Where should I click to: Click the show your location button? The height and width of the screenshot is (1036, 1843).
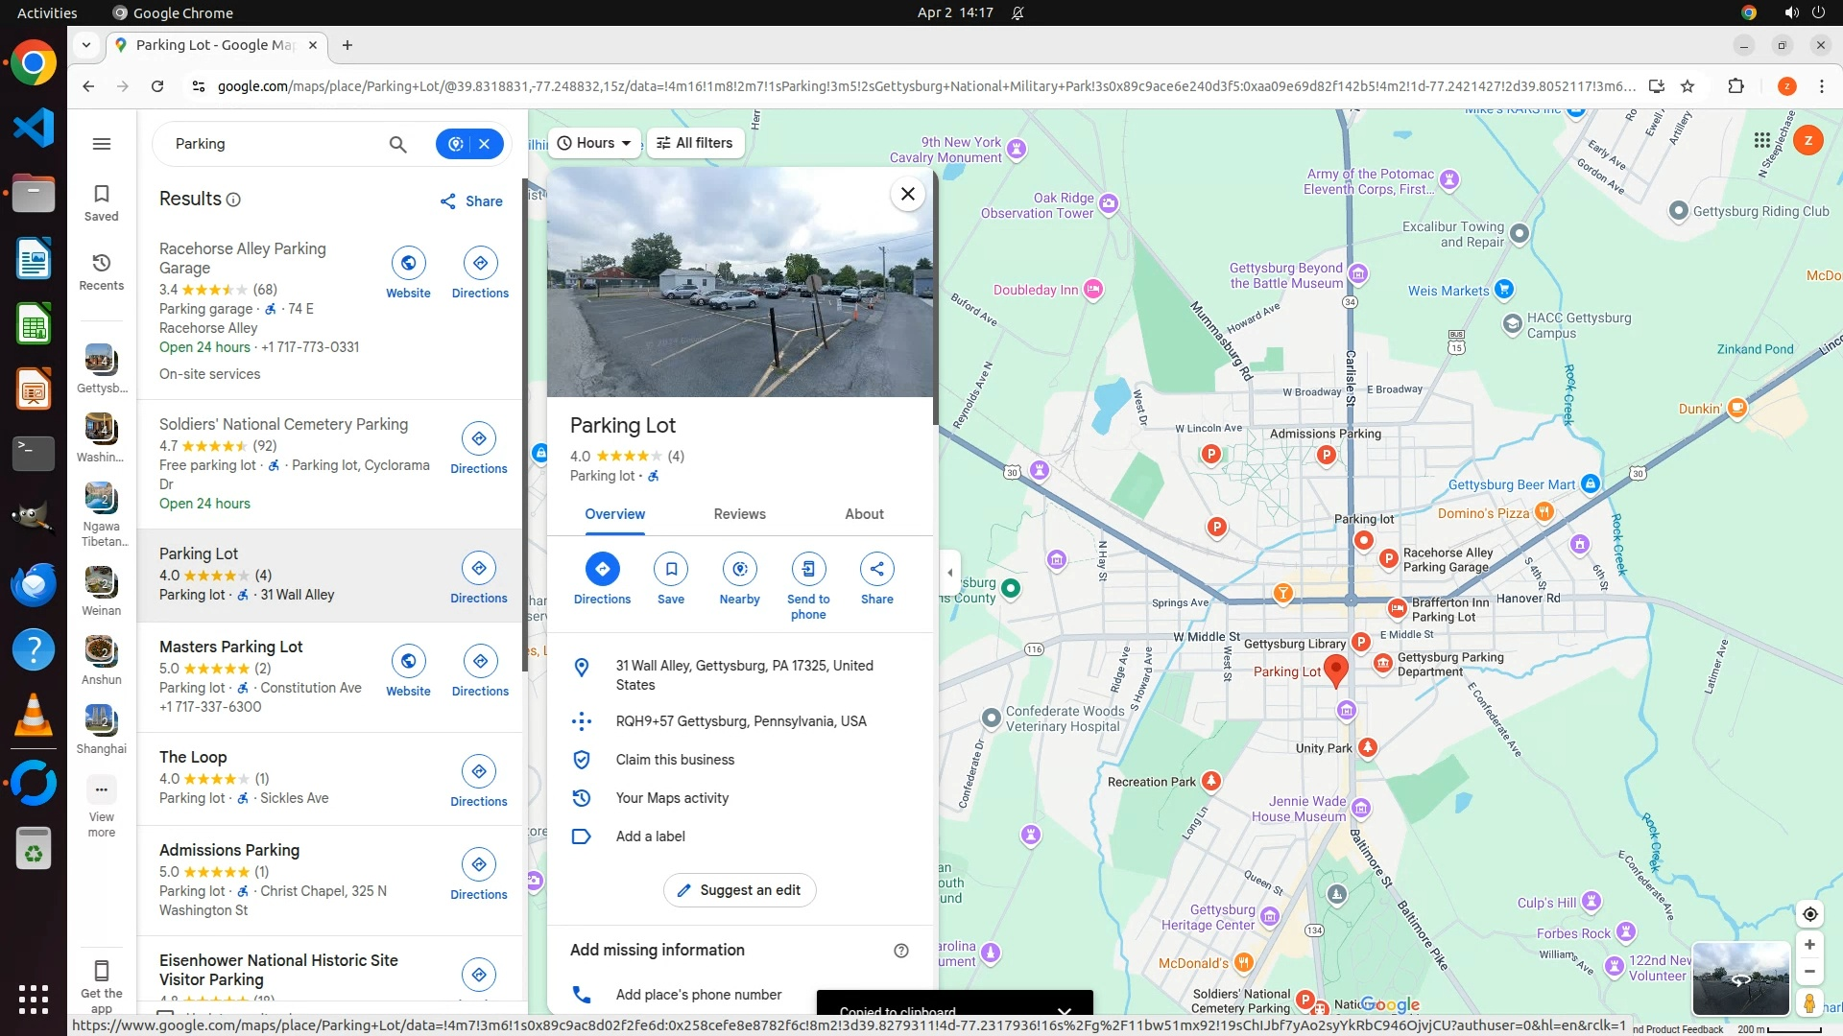1809,914
